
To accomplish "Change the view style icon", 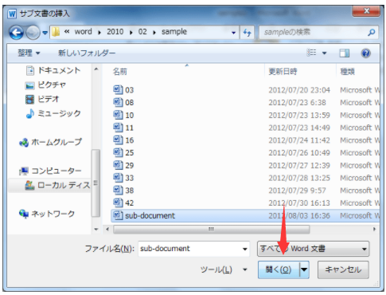I will [311, 53].
